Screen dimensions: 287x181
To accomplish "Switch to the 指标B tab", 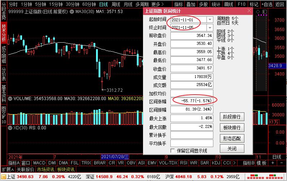I will 249,163.
